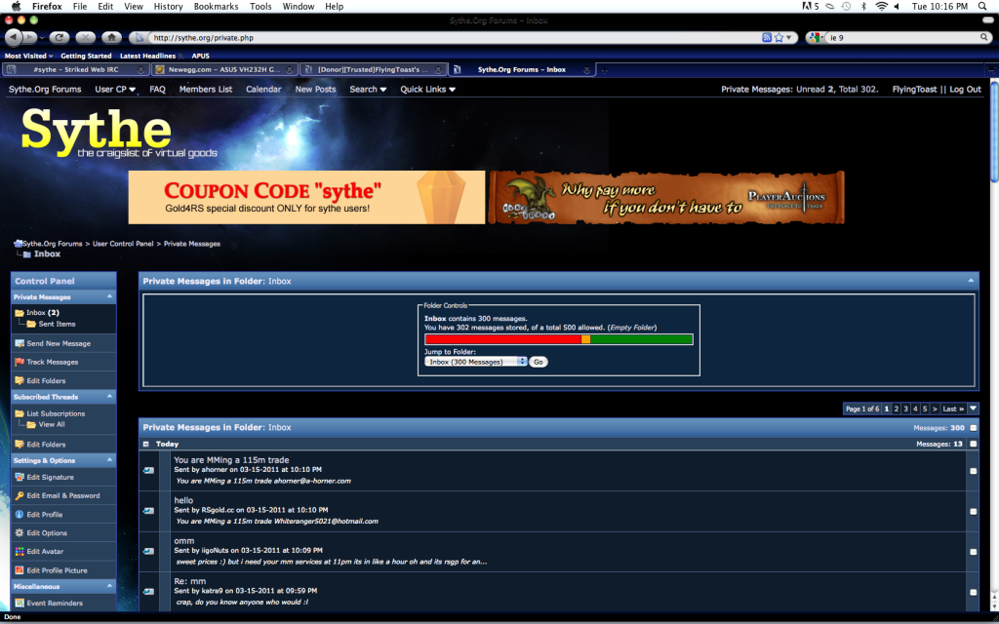
Task: Select all messages in Today group checkbox
Action: (973, 444)
